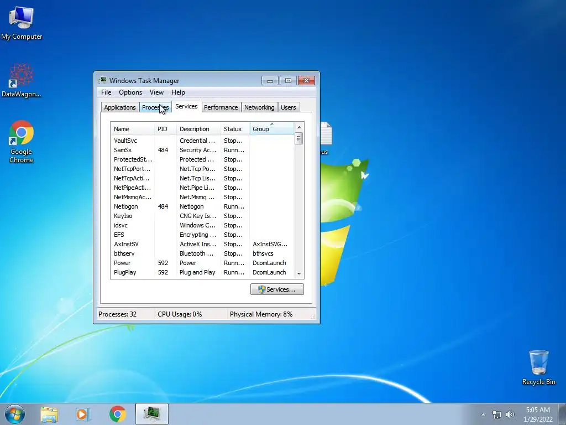Sort services by Name column

(x=133, y=129)
